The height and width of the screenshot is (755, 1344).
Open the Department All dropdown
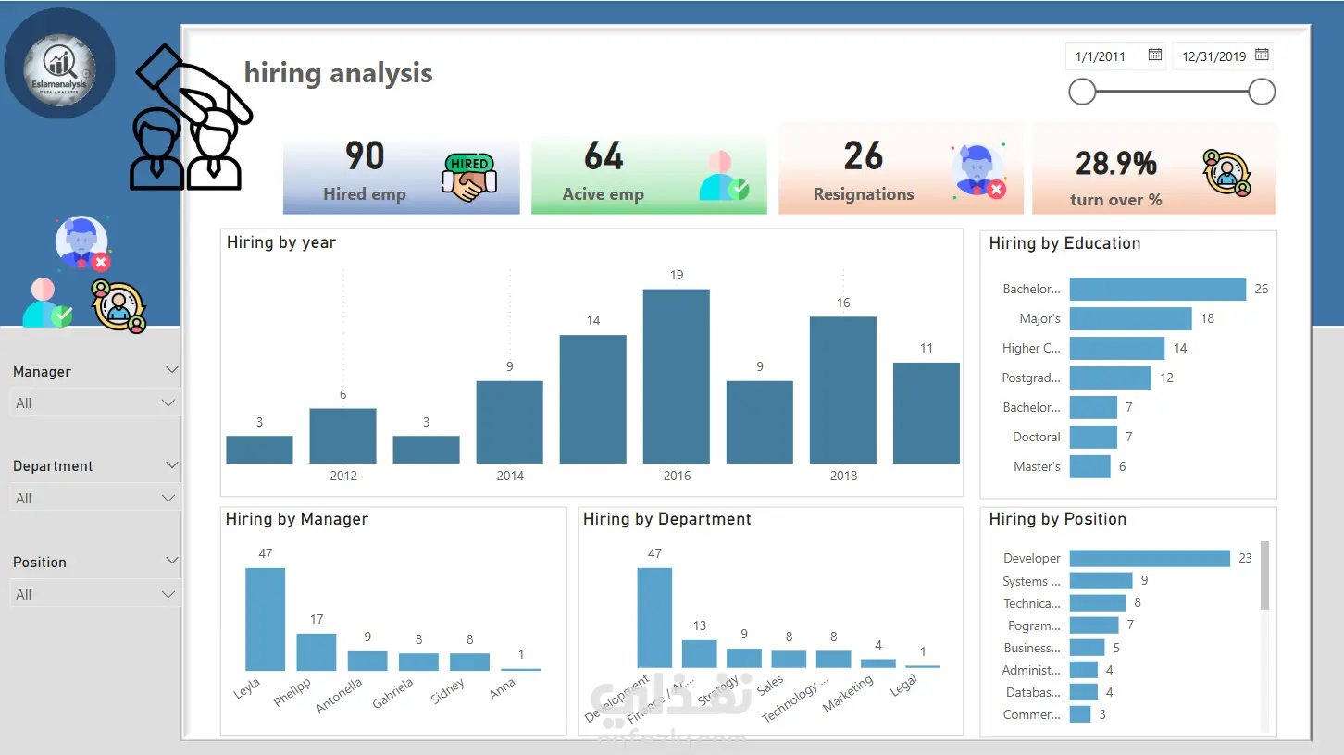[x=94, y=498]
